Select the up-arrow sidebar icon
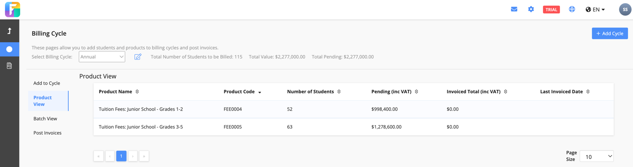Image resolution: width=633 pixels, height=167 pixels. [x=9, y=31]
